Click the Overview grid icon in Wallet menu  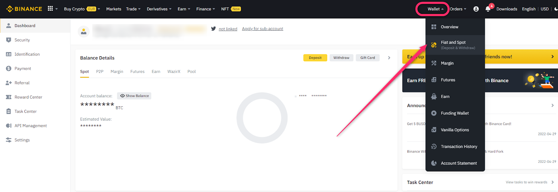(x=434, y=27)
